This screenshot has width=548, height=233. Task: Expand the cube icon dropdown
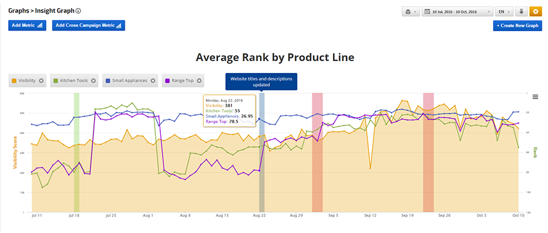pyautogui.click(x=411, y=12)
